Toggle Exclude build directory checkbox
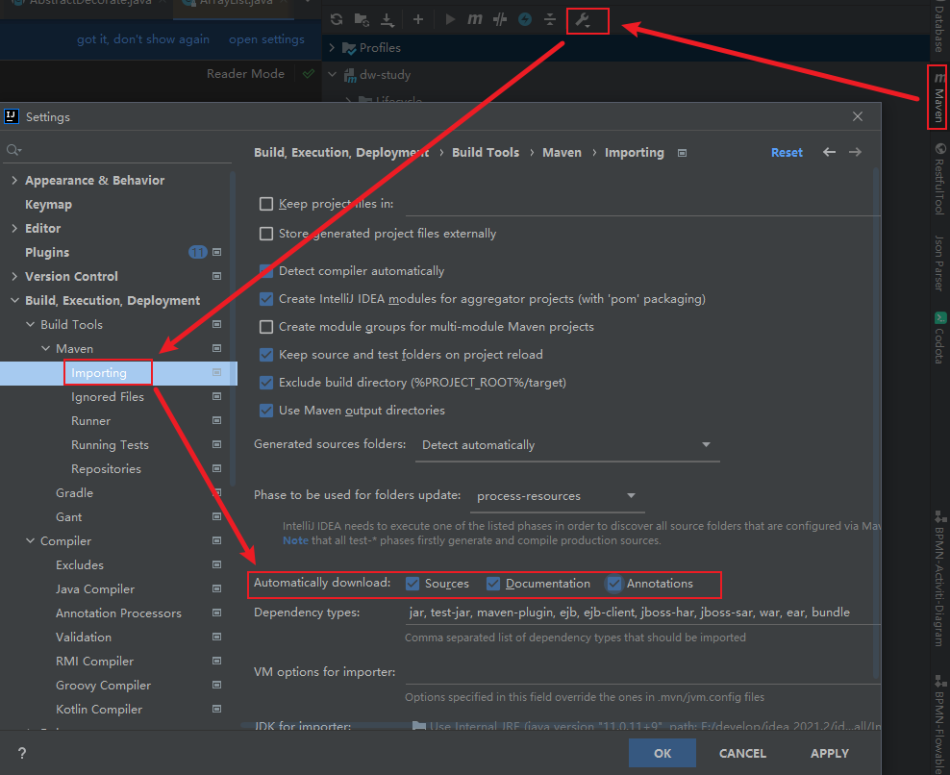 pos(266,383)
